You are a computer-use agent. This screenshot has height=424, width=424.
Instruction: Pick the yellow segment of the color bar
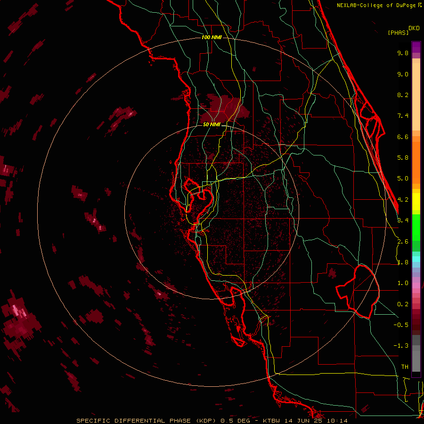coord(416,202)
